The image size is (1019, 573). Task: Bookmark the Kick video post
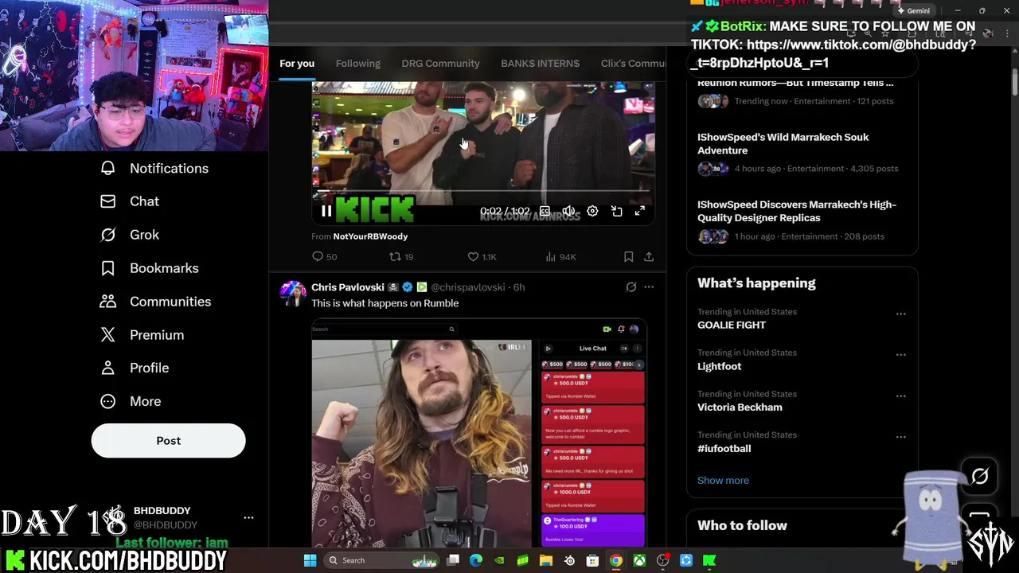tap(628, 257)
